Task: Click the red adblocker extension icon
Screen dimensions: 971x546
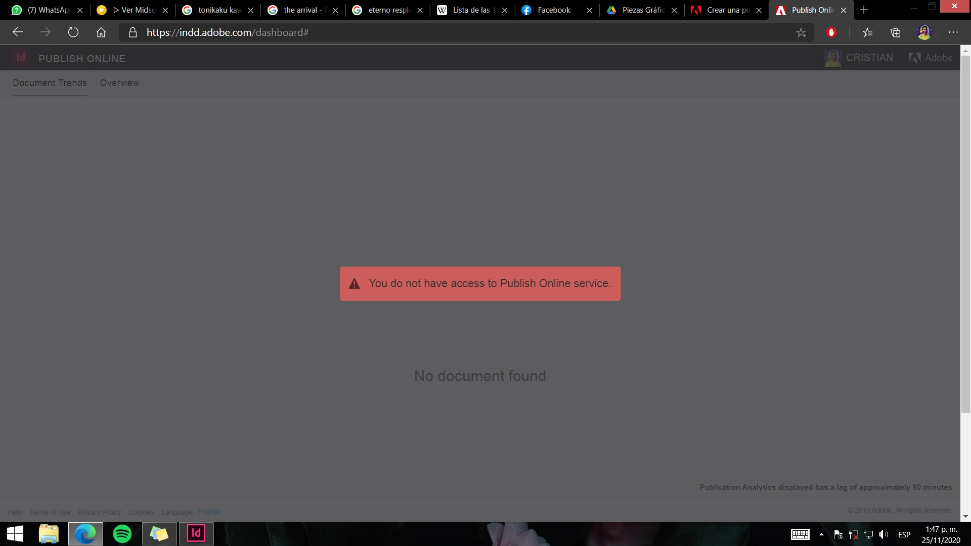Action: pyautogui.click(x=831, y=32)
